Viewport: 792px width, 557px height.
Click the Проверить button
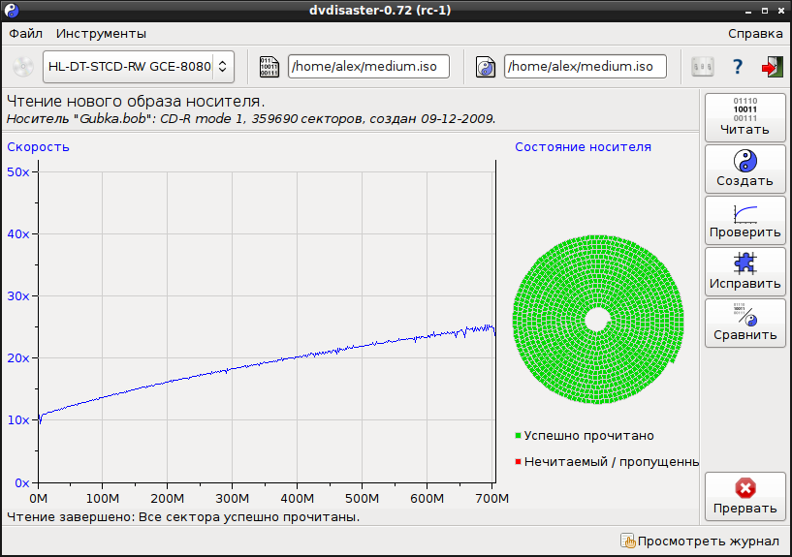click(745, 220)
